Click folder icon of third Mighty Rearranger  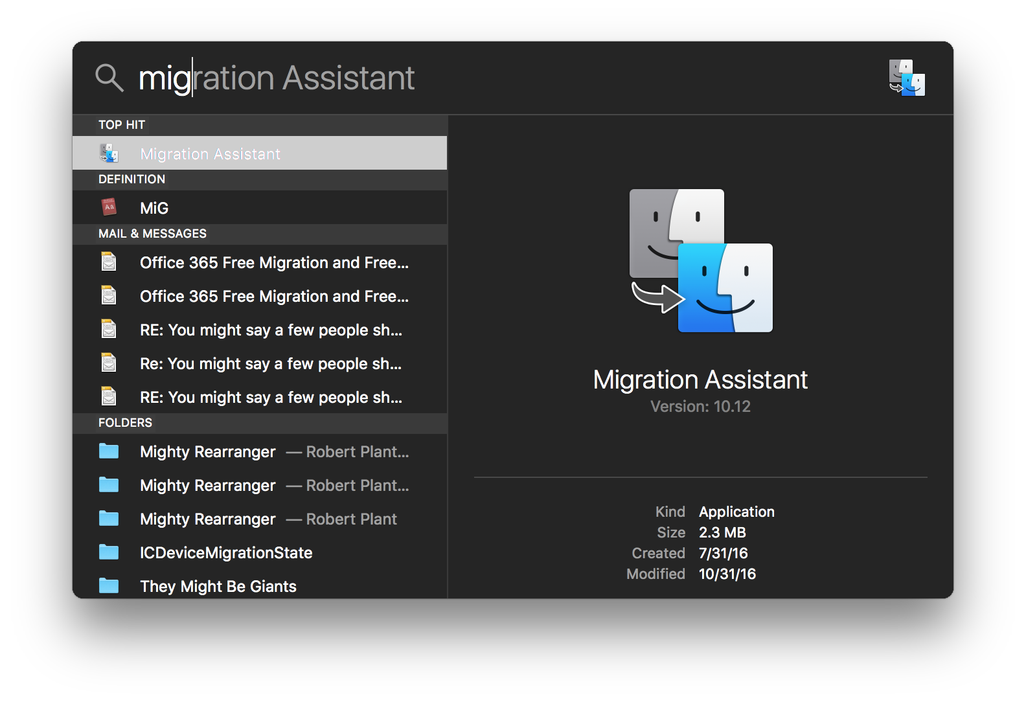(x=109, y=518)
